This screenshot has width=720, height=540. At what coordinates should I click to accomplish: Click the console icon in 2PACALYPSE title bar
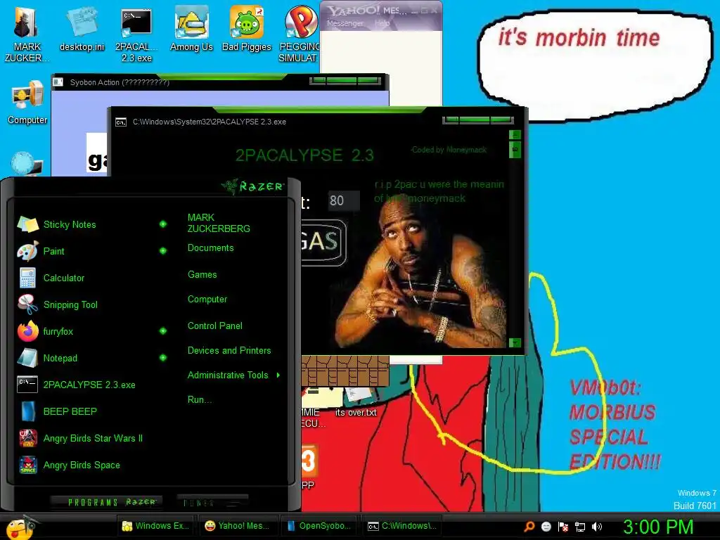point(121,122)
